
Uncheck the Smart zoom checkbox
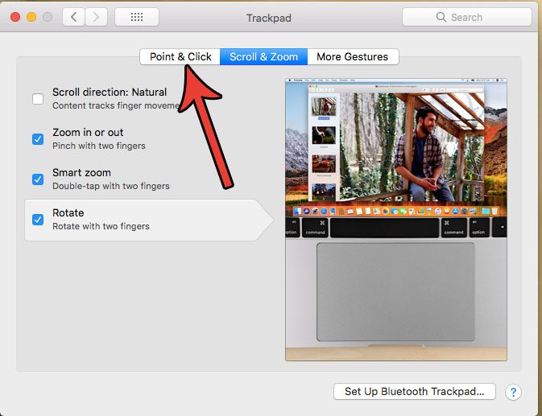pos(38,179)
